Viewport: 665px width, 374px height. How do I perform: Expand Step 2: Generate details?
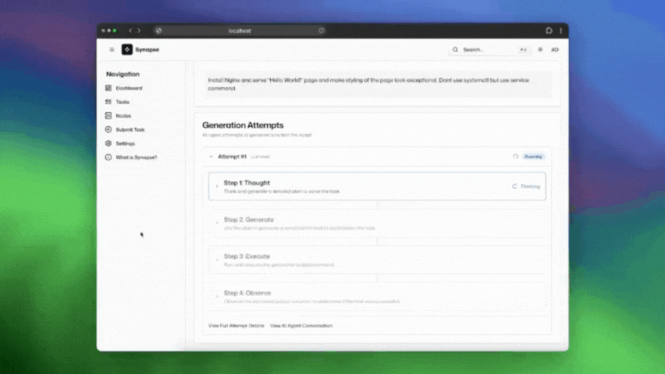click(217, 223)
